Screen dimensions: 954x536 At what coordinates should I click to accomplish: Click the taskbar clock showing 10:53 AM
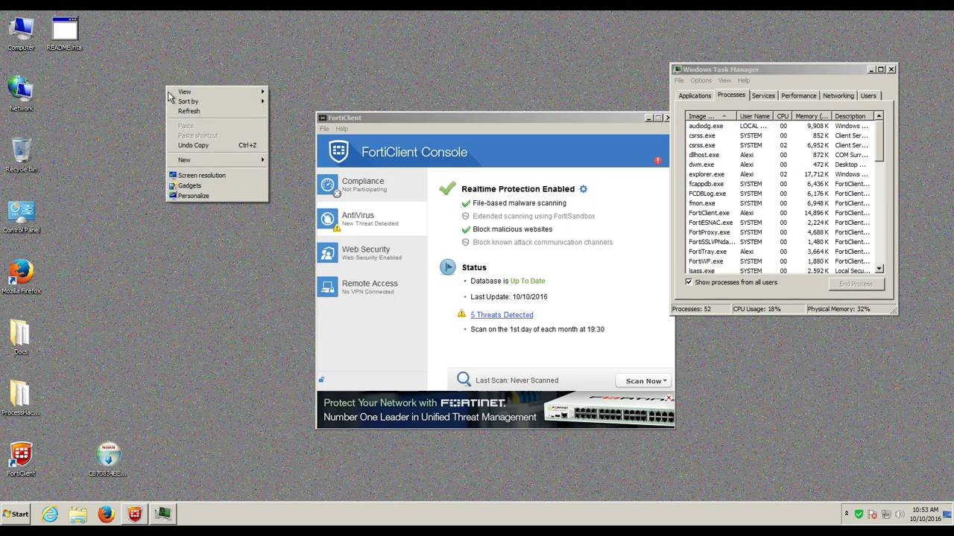tap(925, 514)
